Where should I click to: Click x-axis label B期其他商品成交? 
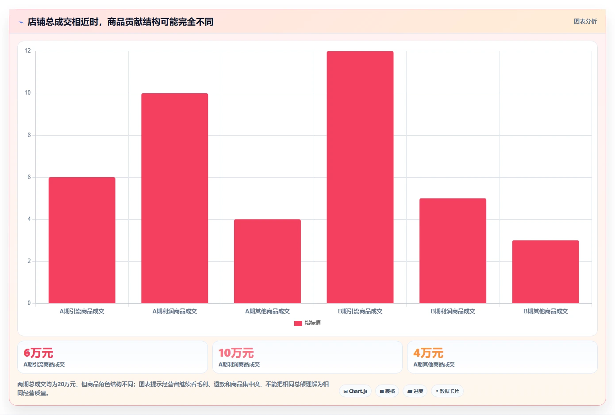click(x=546, y=311)
